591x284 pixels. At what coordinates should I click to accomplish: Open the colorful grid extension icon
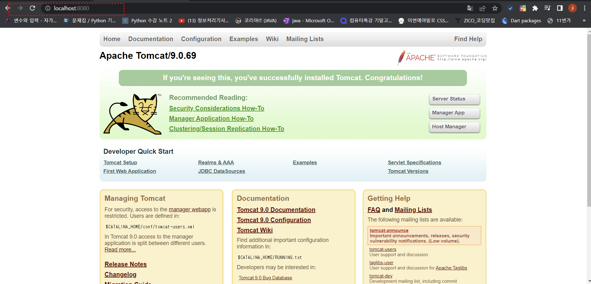pos(523,8)
